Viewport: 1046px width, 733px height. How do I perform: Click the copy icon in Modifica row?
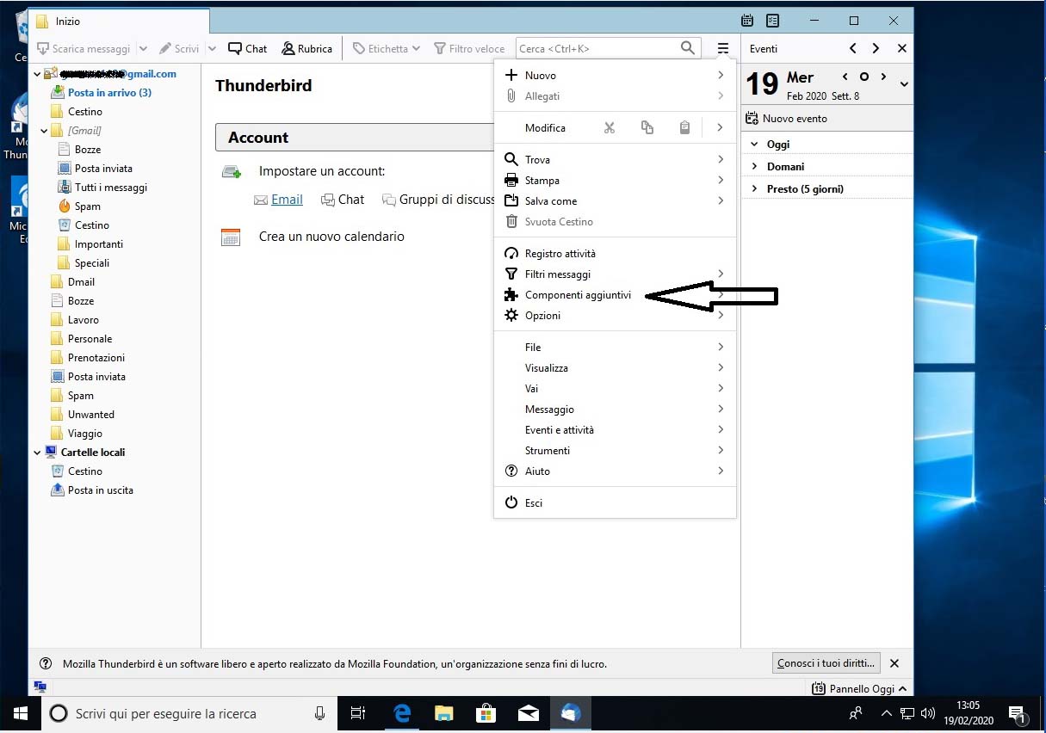click(647, 128)
